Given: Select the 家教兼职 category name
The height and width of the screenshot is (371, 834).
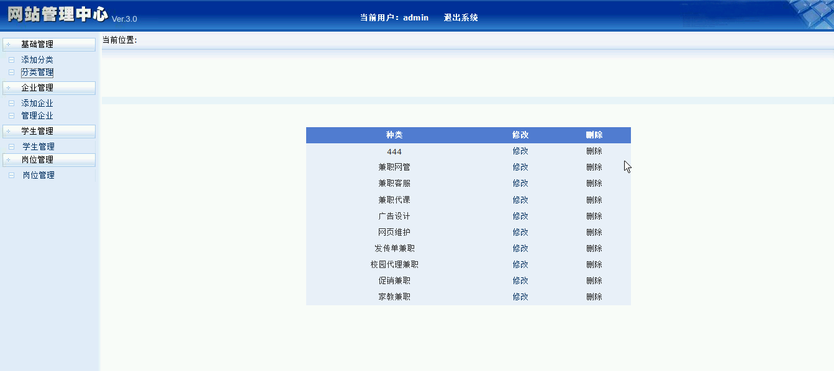Looking at the screenshot, I should [x=394, y=297].
